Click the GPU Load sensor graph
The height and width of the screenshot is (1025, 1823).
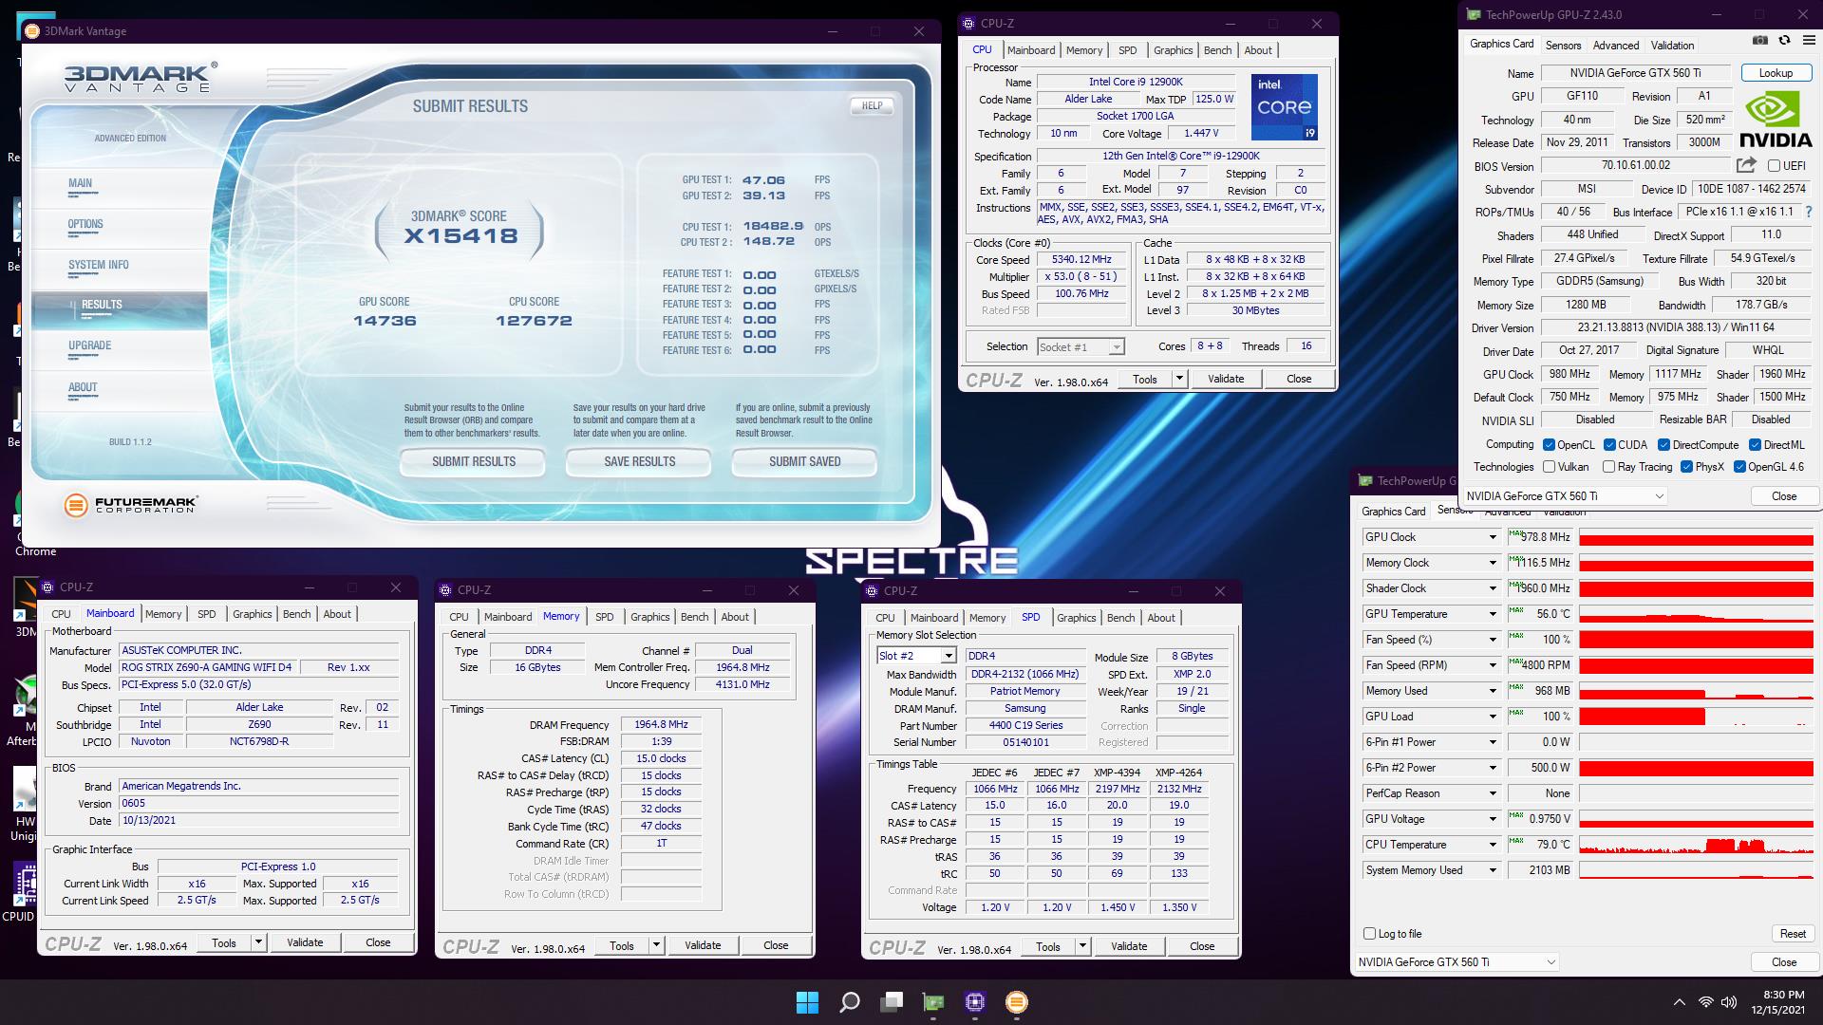[x=1696, y=717]
